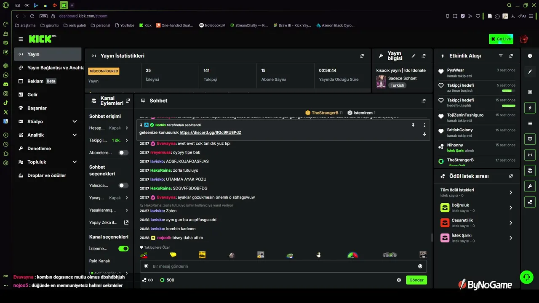Open the Etkinlik Akışı filter icon

(x=501, y=56)
